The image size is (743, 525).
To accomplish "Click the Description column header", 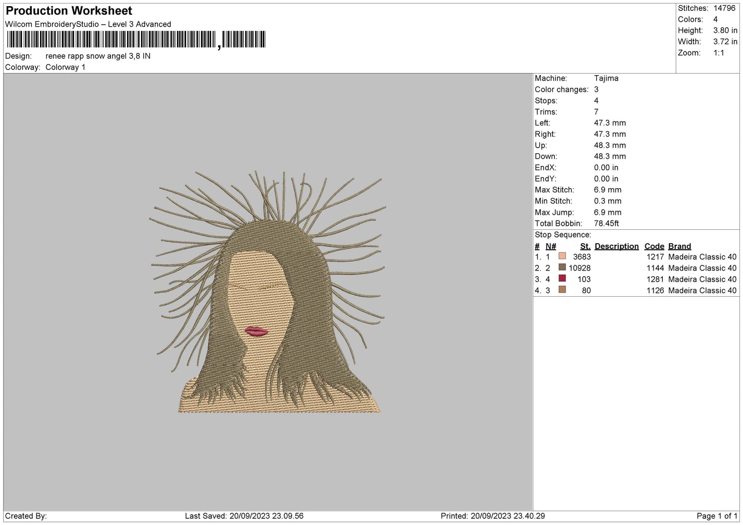I will point(617,246).
